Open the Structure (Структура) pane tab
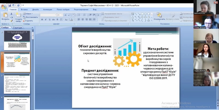Screen dimensions: 219x110 [18, 28]
